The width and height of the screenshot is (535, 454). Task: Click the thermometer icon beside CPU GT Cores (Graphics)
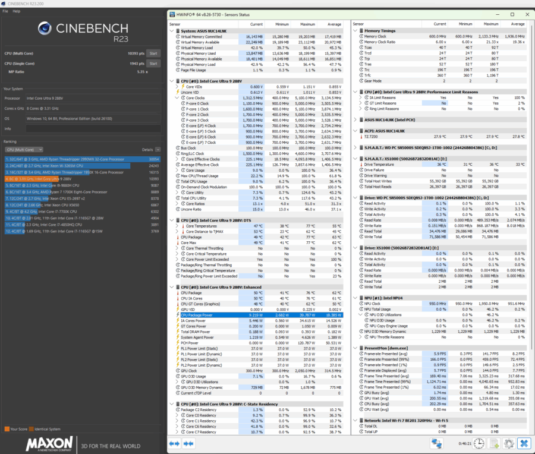pyautogui.click(x=178, y=304)
